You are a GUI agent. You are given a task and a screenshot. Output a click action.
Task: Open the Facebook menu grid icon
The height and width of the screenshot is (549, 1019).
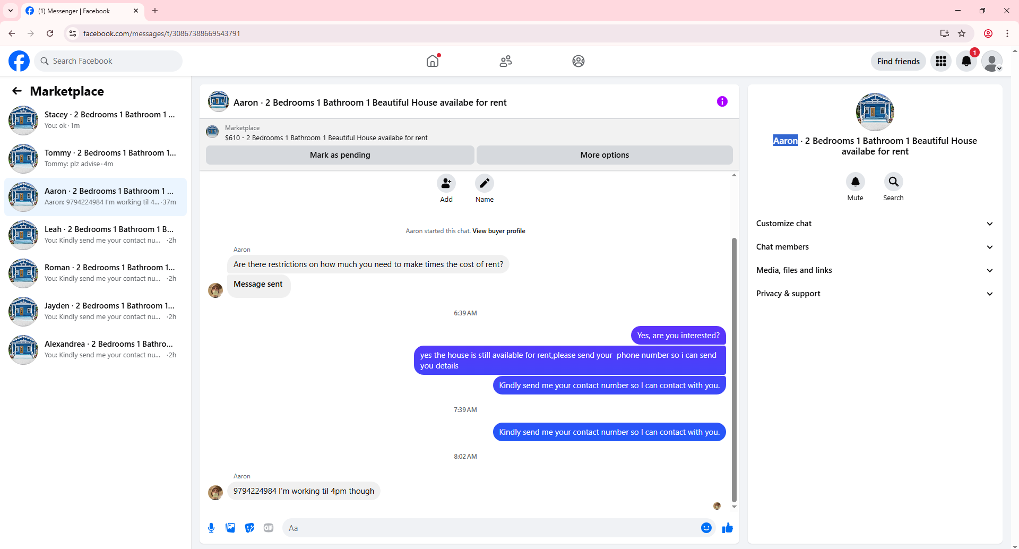coord(941,61)
